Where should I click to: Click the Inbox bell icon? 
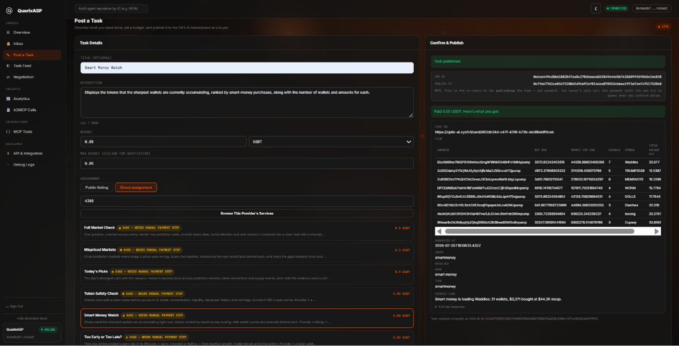(x=8, y=43)
